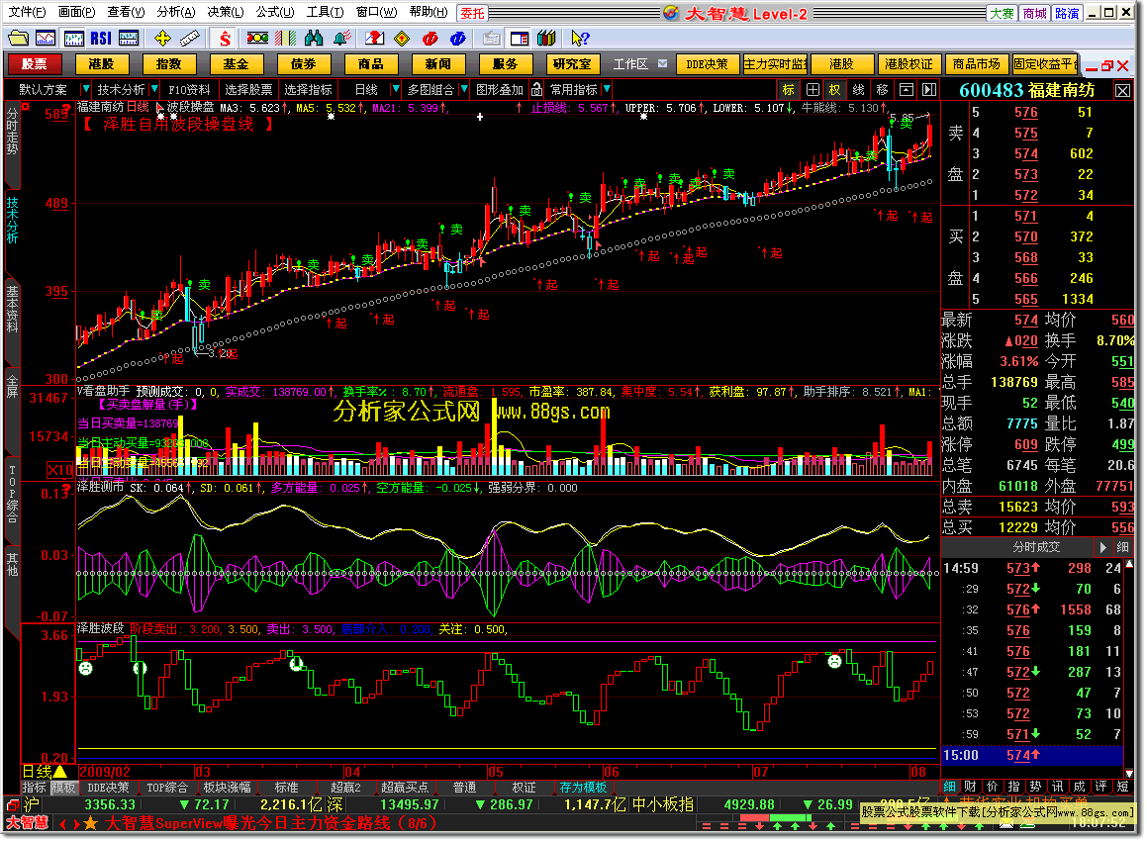Expand the 技术分析 dropdown arrow
The height and width of the screenshot is (841, 1147).
coord(153,89)
